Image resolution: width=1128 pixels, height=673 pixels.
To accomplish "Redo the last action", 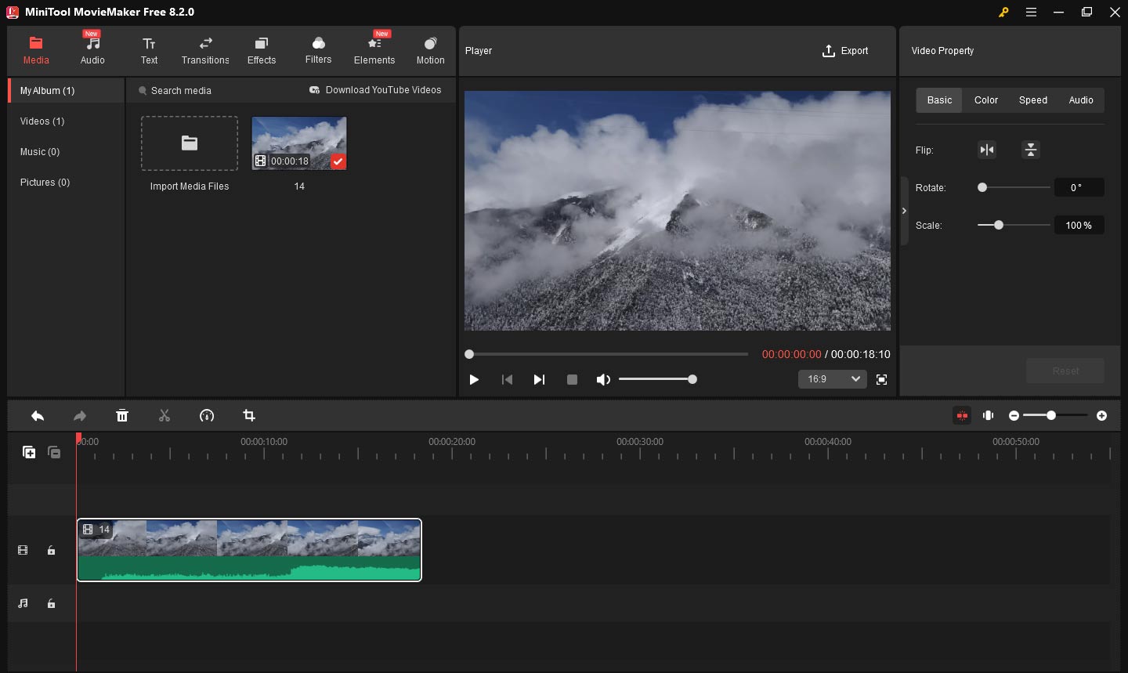I will (x=80, y=416).
